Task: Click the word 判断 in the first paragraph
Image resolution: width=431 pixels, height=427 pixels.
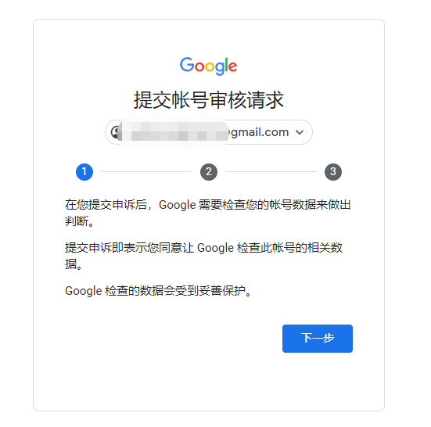Action: tap(77, 221)
